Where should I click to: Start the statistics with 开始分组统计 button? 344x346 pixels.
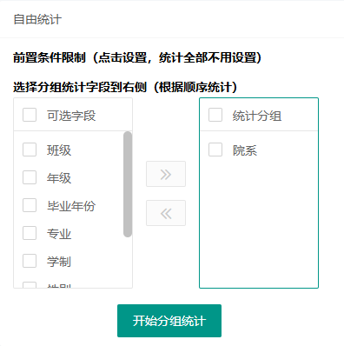point(169,321)
